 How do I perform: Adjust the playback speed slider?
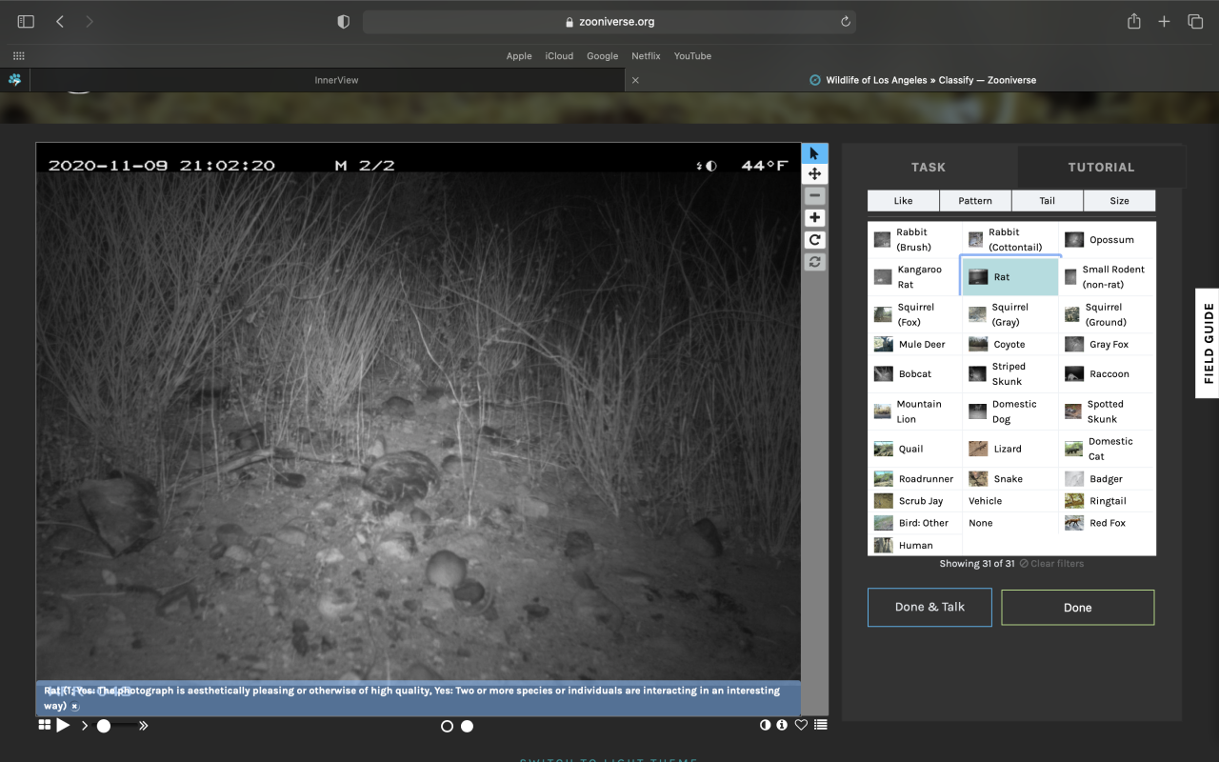click(x=104, y=726)
